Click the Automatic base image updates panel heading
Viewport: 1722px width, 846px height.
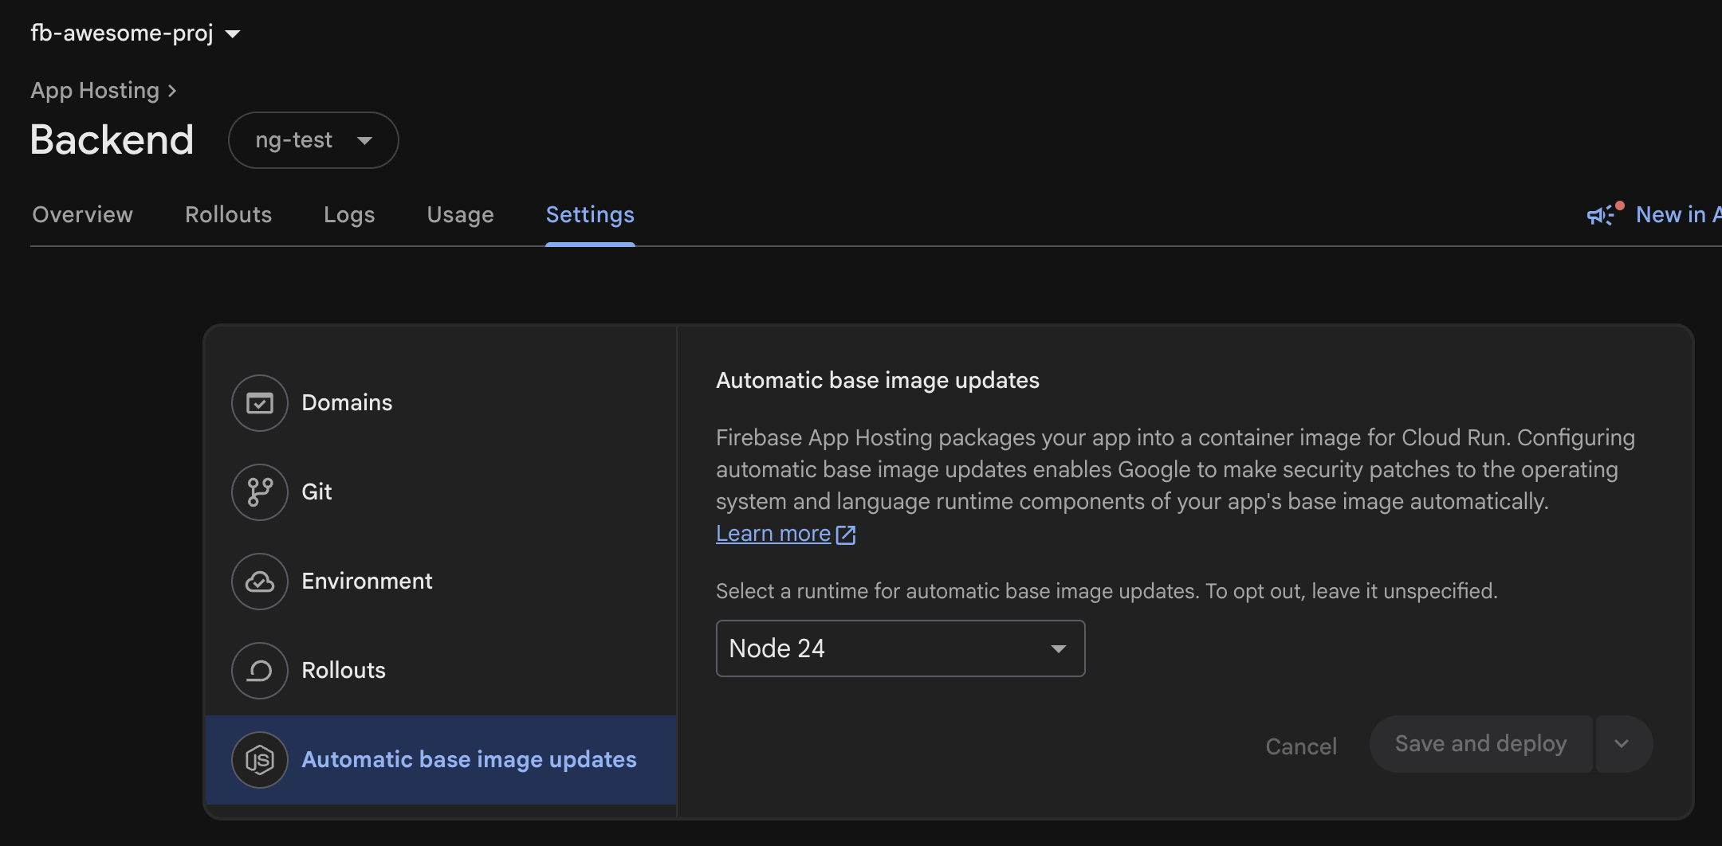click(x=878, y=381)
